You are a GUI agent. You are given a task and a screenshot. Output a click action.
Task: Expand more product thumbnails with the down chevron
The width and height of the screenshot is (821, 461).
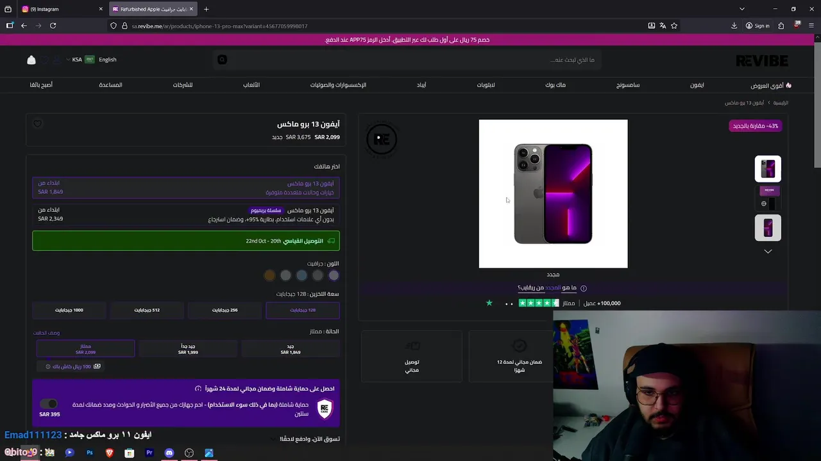(x=768, y=252)
